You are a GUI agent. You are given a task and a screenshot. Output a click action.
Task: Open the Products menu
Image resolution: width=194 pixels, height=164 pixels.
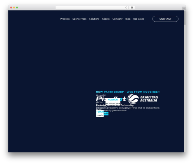65,19
